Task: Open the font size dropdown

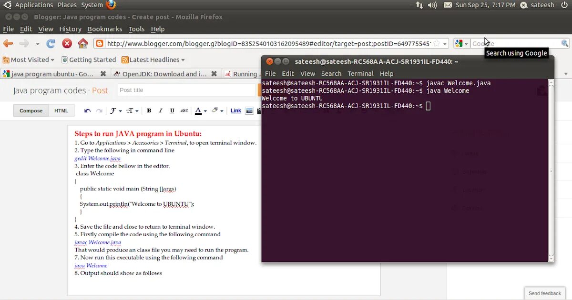Action: [132, 110]
